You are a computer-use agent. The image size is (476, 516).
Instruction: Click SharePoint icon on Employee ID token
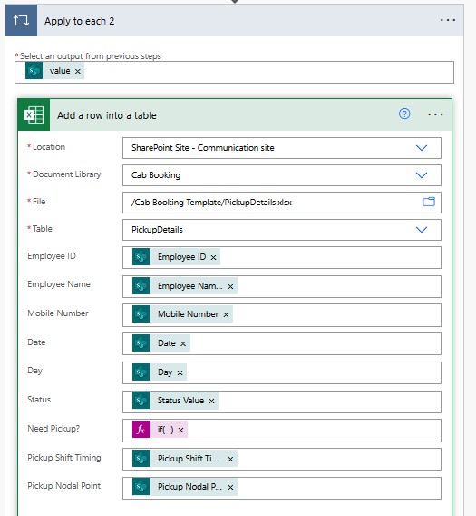pyautogui.click(x=141, y=257)
